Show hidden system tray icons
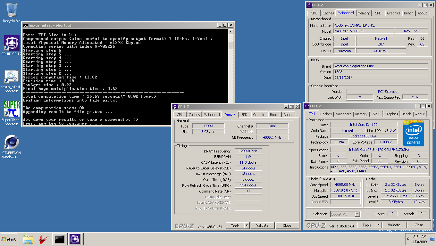The height and width of the screenshot is (246, 436). click(x=408, y=239)
